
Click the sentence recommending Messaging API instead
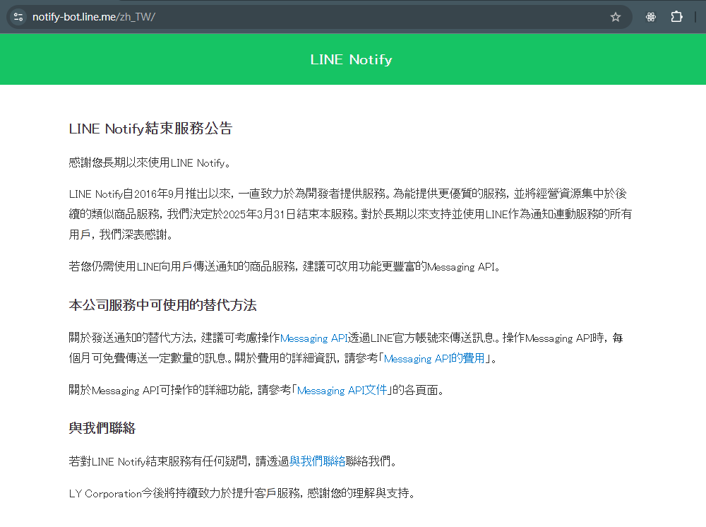(285, 266)
